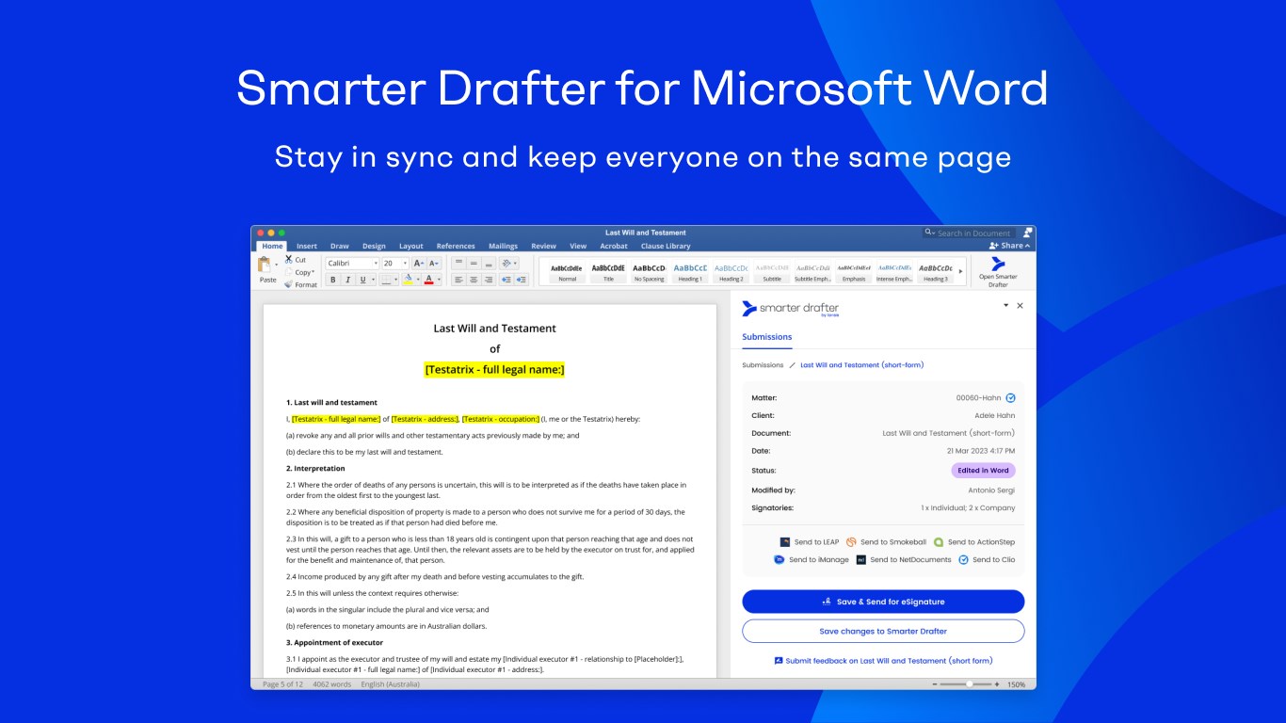Image resolution: width=1286 pixels, height=723 pixels.
Task: Select the Review ribbon tab
Action: click(x=544, y=247)
